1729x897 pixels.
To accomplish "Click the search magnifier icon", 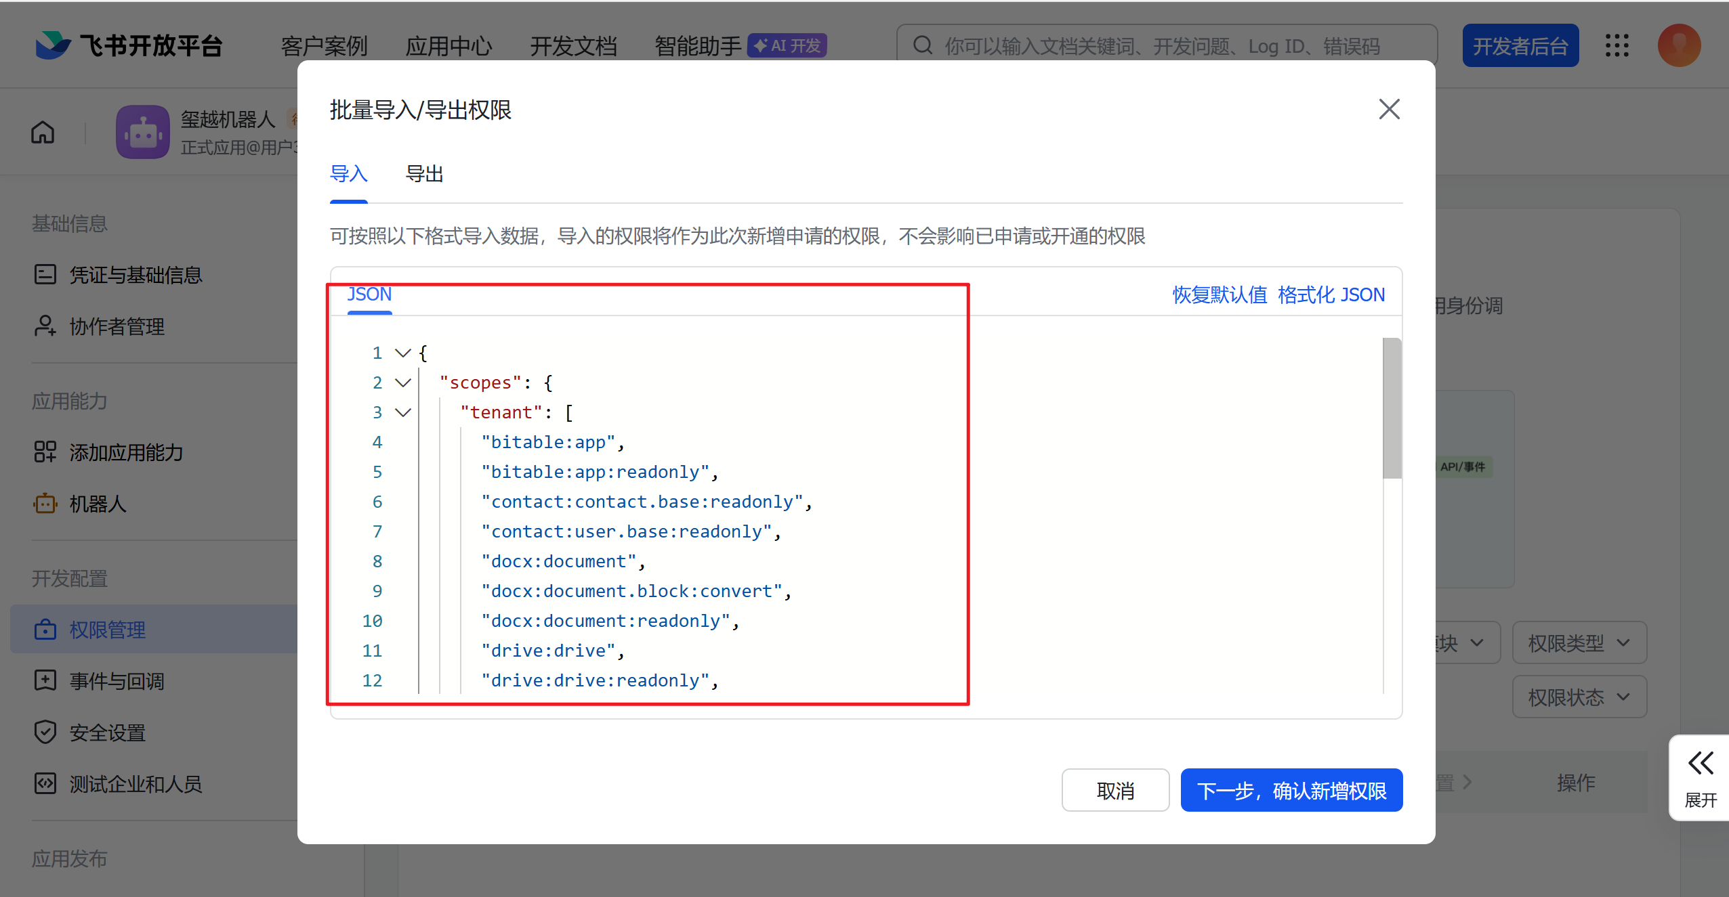I will tap(923, 45).
